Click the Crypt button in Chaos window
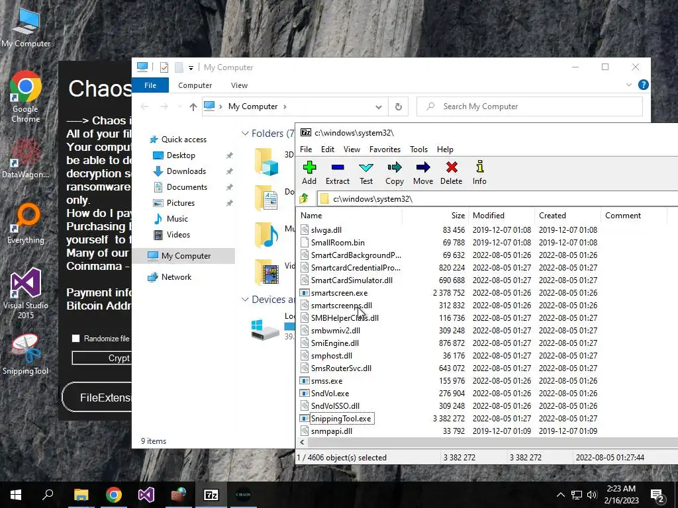The height and width of the screenshot is (508, 678). point(102,358)
